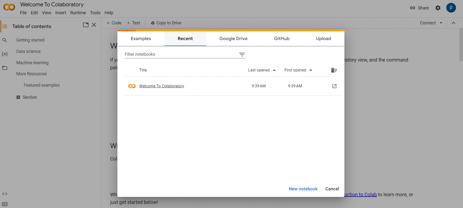Image resolution: width=463 pixels, height=208 pixels.
Task: Switch to the GitHub tab
Action: [x=281, y=38]
